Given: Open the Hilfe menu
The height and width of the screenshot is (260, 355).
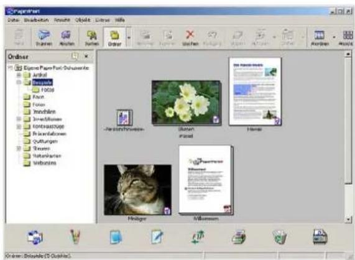Looking at the screenshot, I should click(120, 20).
